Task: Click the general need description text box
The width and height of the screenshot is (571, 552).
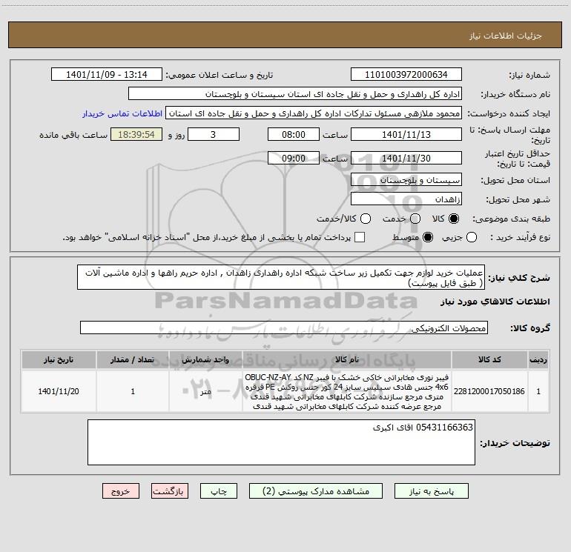Action: (x=281, y=278)
